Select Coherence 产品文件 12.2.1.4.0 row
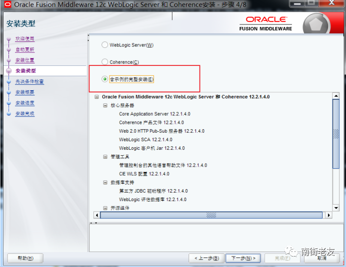 [x=151, y=123]
